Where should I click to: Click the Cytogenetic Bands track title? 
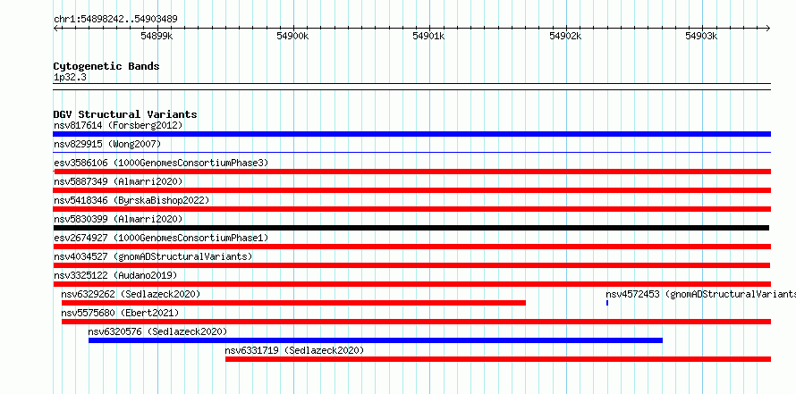(x=106, y=66)
